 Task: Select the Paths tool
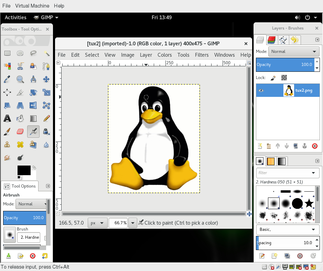click(46, 66)
